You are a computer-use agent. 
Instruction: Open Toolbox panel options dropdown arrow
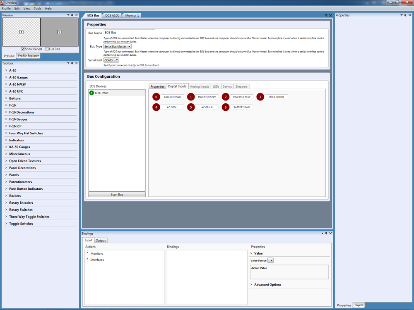[68, 63]
